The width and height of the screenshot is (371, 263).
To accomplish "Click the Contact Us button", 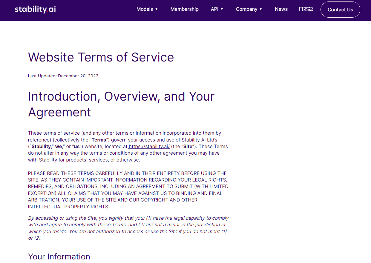I will point(340,10).
